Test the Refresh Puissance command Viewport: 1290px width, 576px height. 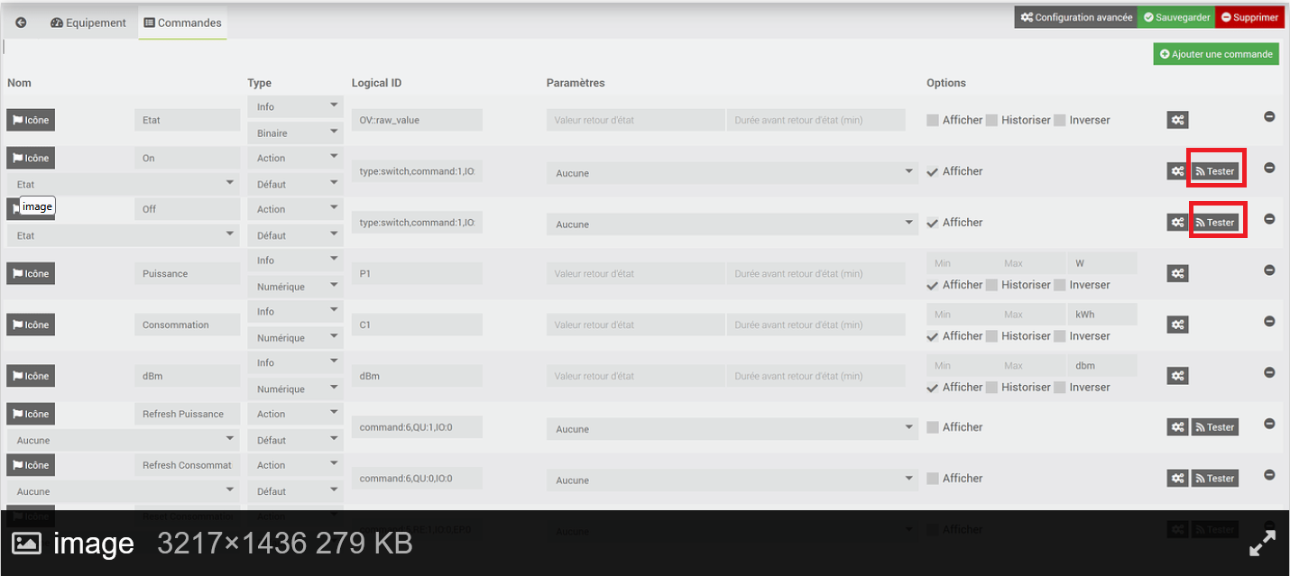click(1214, 427)
